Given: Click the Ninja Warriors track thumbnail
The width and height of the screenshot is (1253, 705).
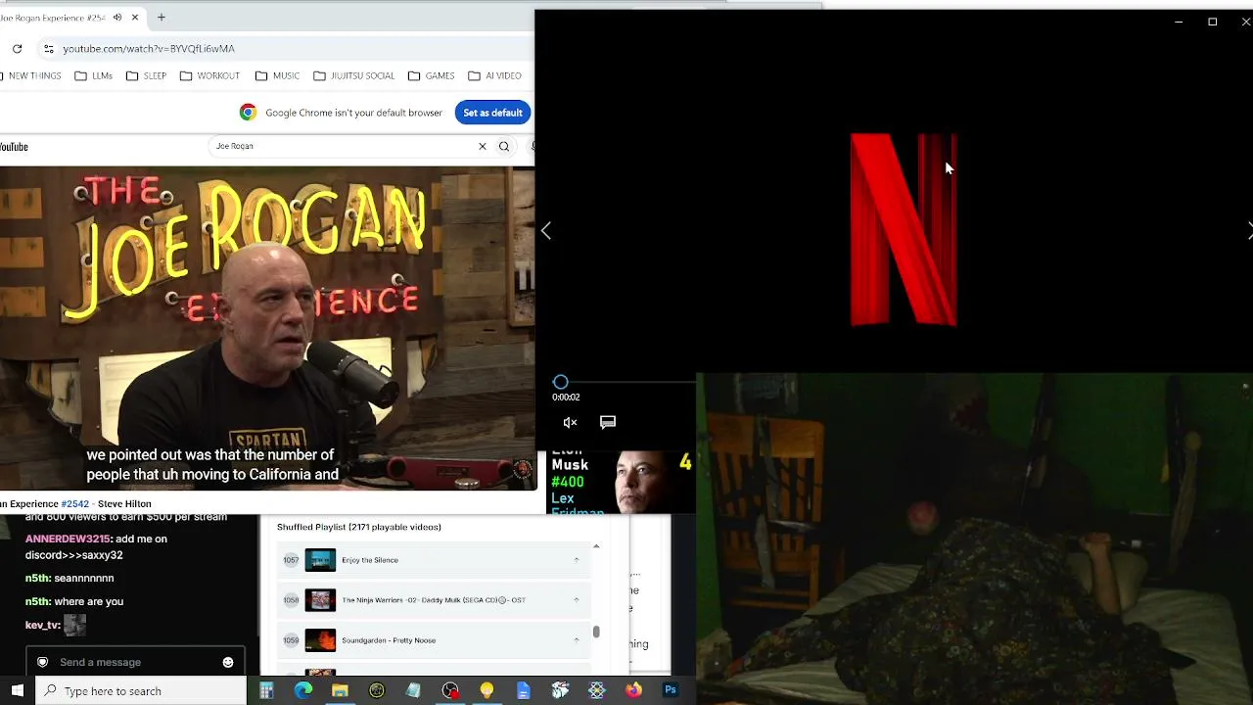Looking at the screenshot, I should tap(320, 600).
